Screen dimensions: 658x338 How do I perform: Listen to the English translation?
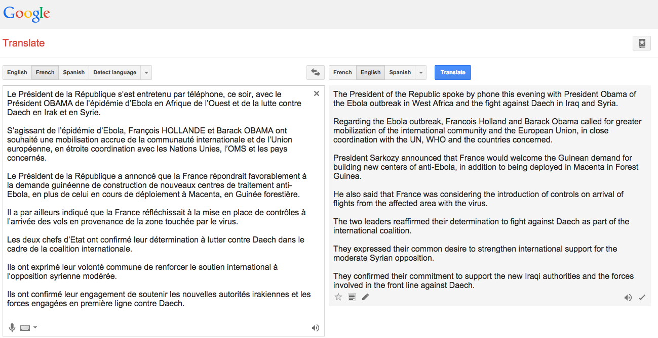pyautogui.click(x=628, y=298)
